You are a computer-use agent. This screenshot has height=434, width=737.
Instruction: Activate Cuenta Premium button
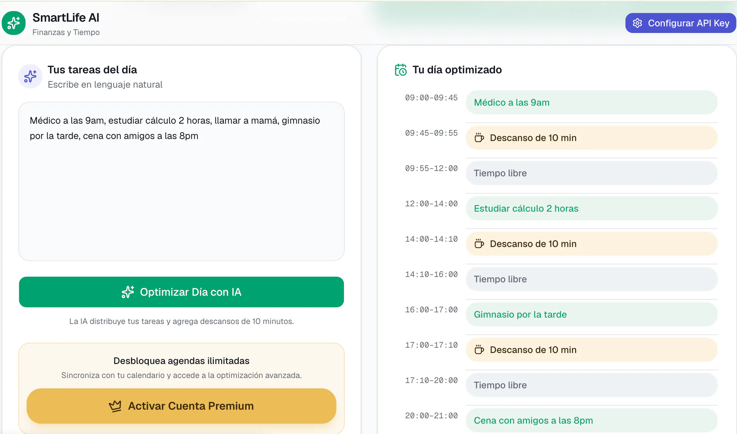pyautogui.click(x=182, y=406)
